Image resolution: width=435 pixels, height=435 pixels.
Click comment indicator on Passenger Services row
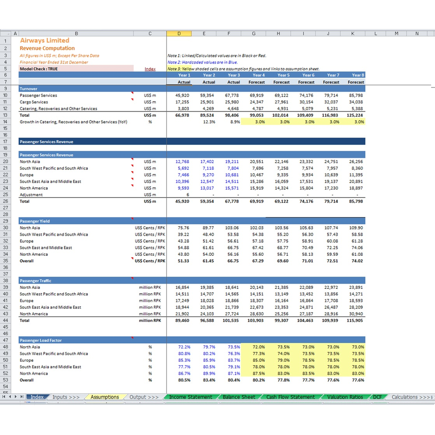(132, 93)
